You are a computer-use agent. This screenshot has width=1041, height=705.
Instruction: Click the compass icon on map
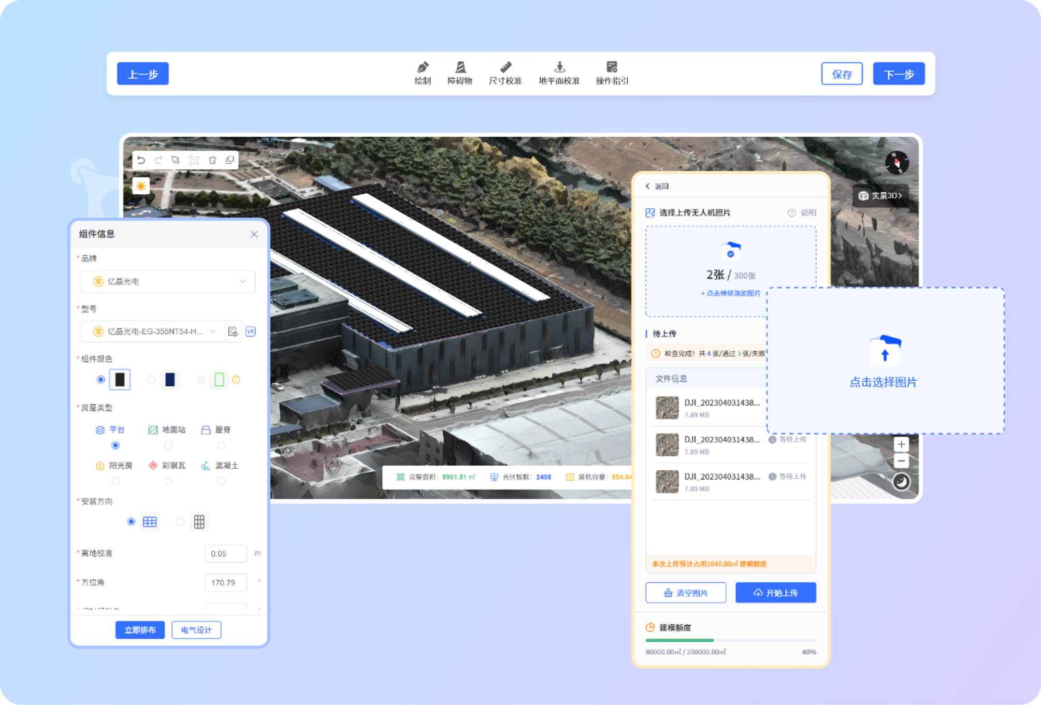[x=897, y=163]
